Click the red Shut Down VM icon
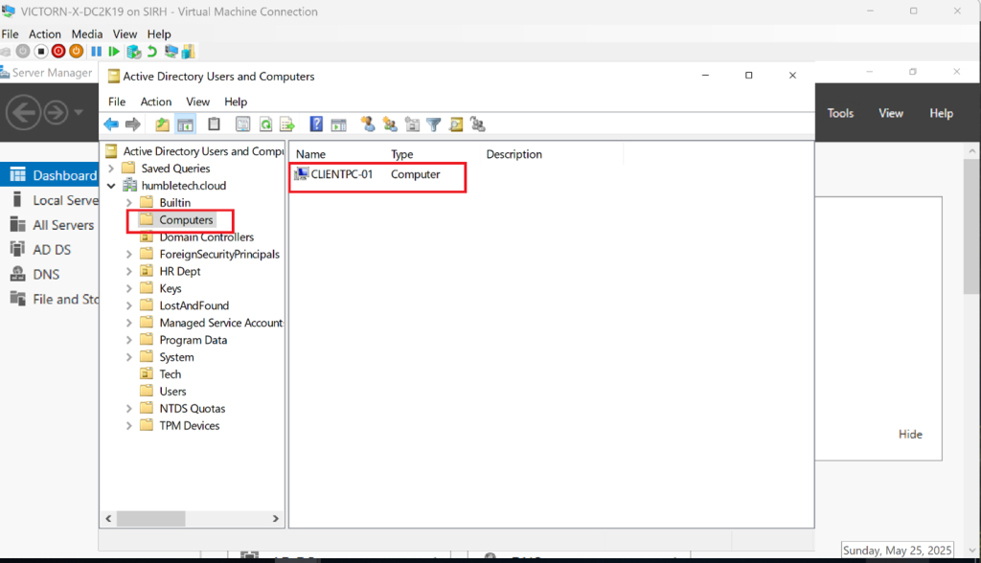The image size is (981, 563). 58,51
